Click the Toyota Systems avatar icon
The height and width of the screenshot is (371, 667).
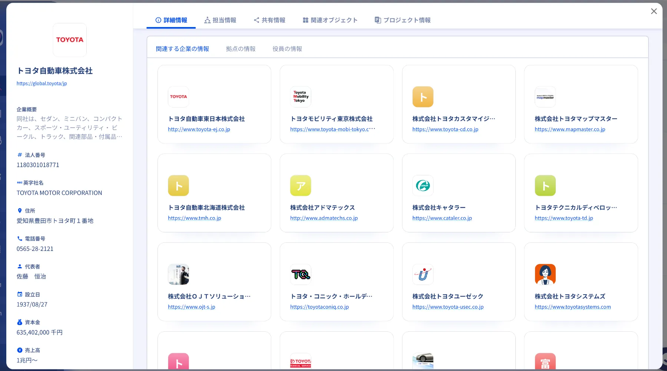click(545, 275)
